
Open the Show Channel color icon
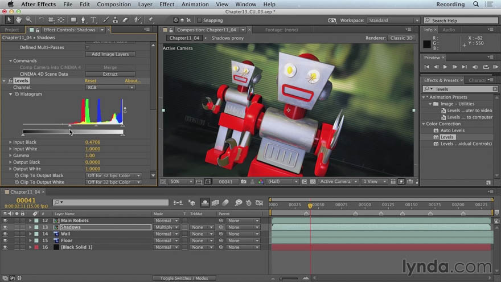point(261,182)
